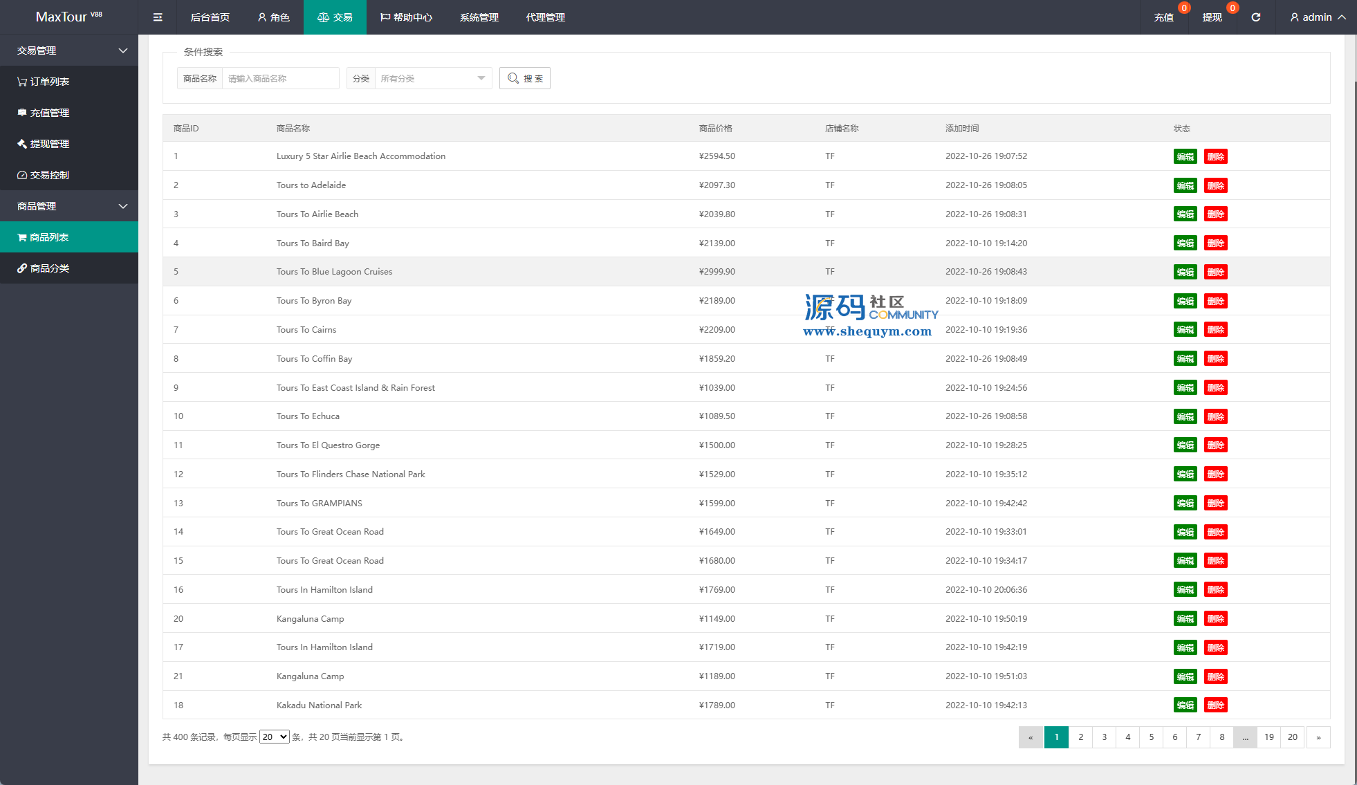
Task: Switch to the 帮助中心 top menu
Action: pos(406,17)
